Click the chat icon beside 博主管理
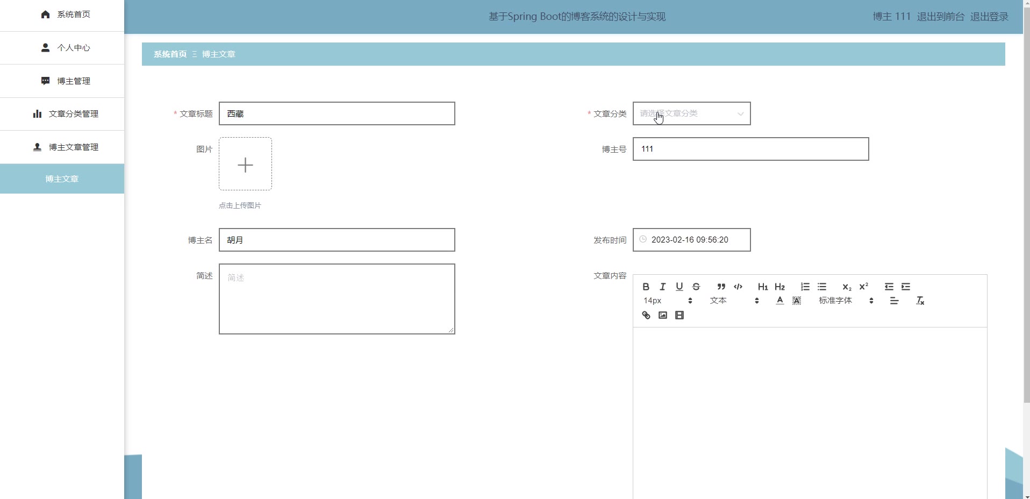The height and width of the screenshot is (499, 1030). coord(45,81)
